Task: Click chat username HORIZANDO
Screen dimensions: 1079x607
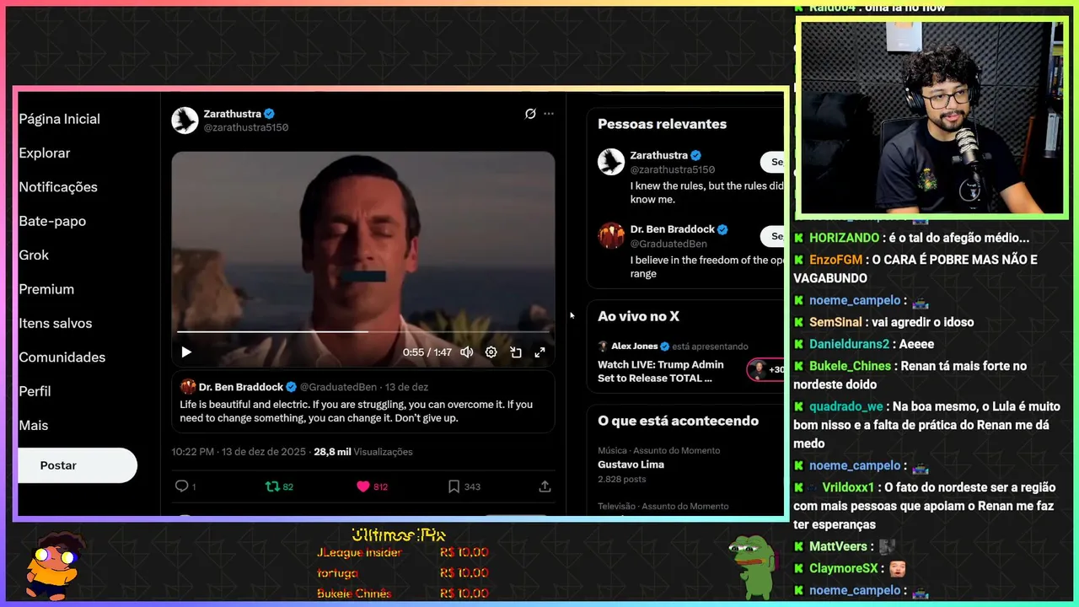Action: 844,238
